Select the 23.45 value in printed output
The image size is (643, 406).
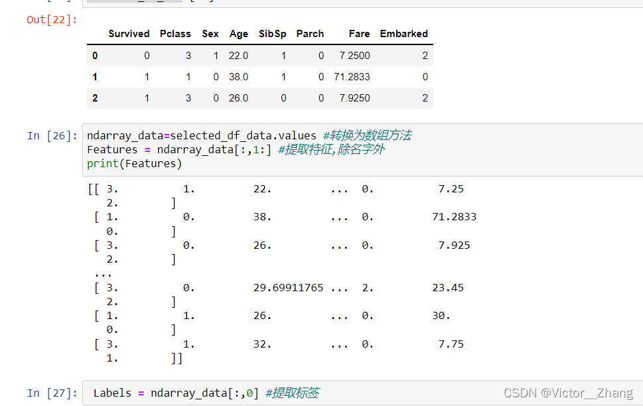click(448, 288)
